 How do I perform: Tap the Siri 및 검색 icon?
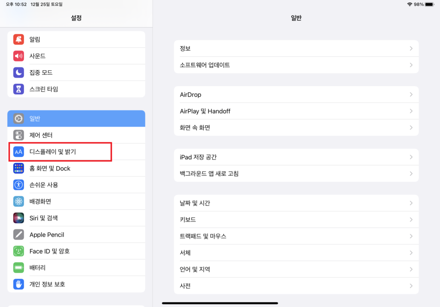click(x=18, y=218)
